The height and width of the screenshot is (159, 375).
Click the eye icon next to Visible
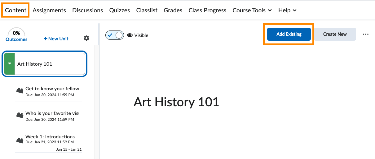coord(130,35)
